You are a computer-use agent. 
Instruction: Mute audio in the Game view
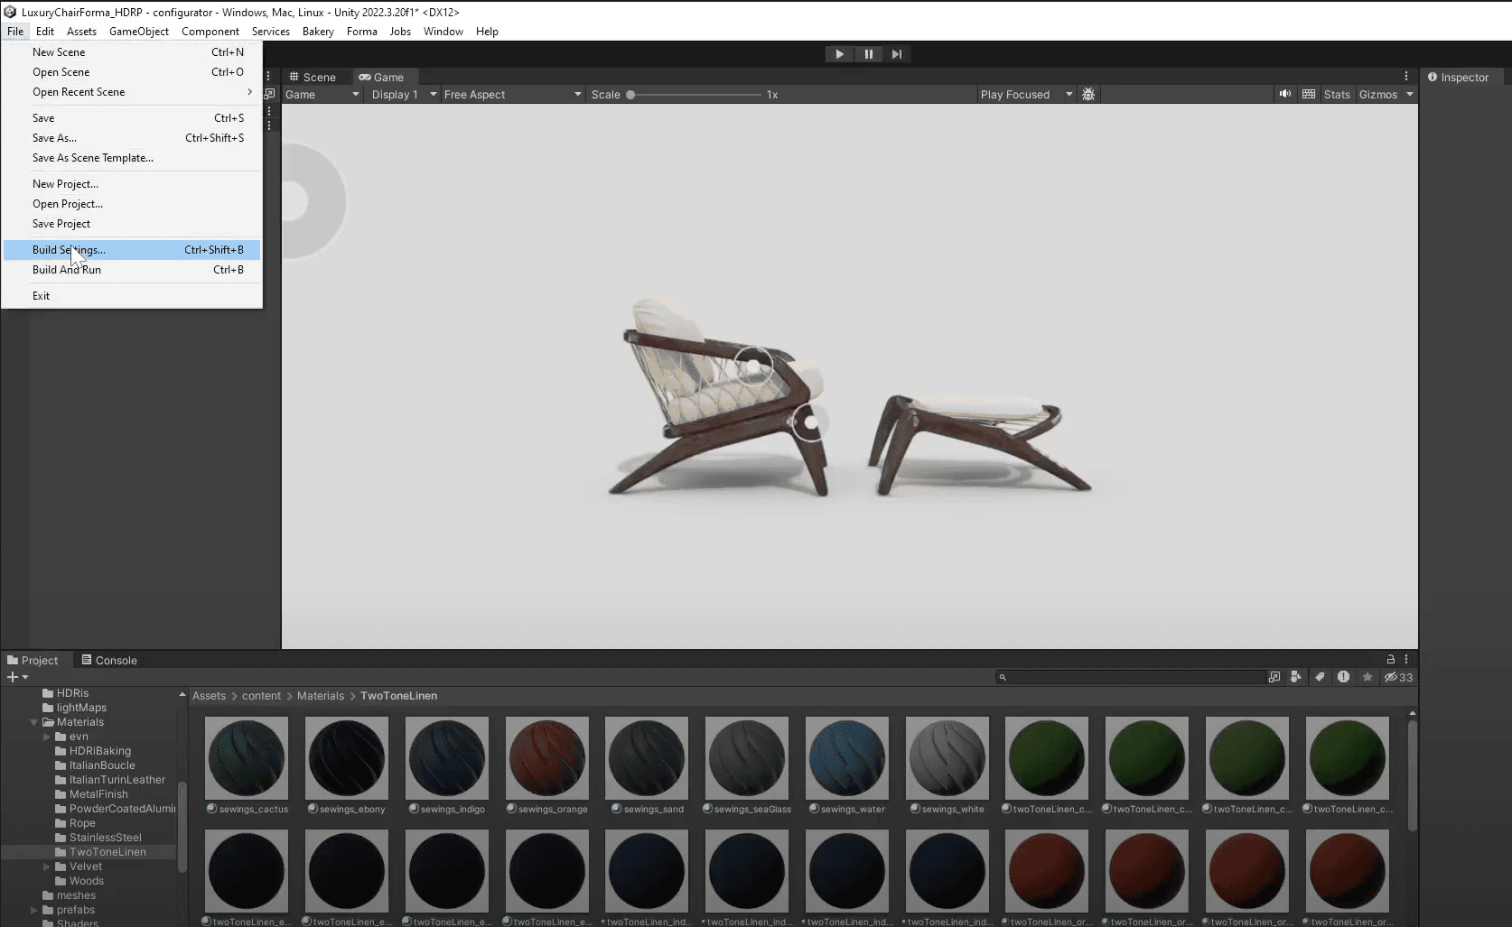pyautogui.click(x=1285, y=94)
